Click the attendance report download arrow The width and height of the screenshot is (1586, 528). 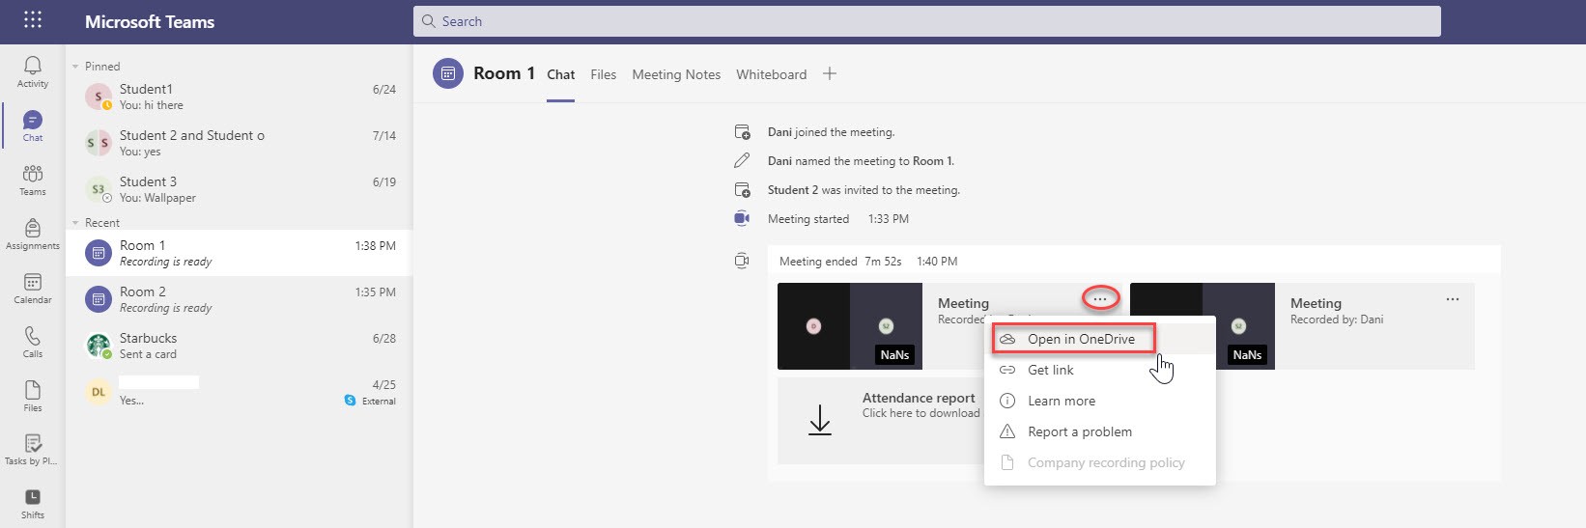820,420
